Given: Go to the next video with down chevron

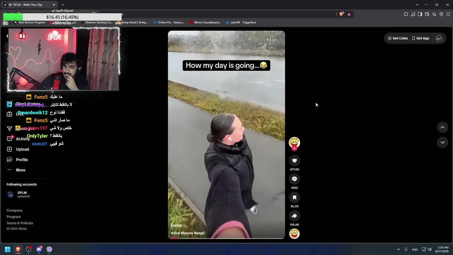Looking at the screenshot, I should [442, 142].
